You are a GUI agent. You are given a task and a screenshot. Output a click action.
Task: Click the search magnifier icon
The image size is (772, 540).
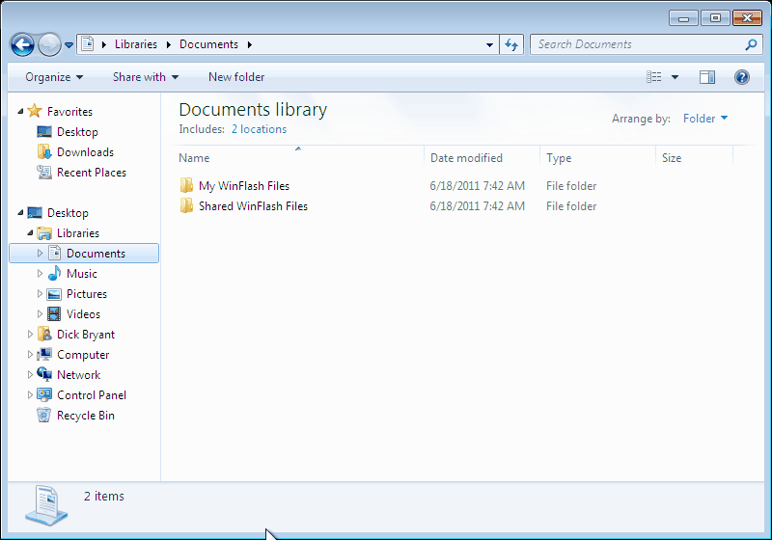[x=751, y=44]
